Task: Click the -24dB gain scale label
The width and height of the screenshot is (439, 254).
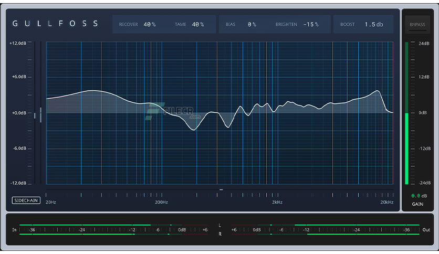Action: [x=424, y=183]
